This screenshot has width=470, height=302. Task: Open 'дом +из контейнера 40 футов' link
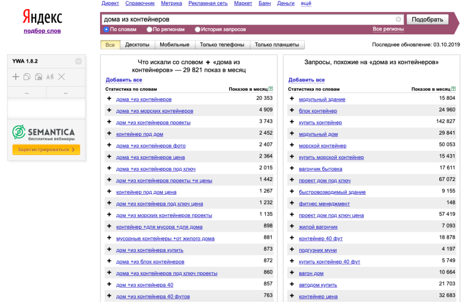click(153, 297)
